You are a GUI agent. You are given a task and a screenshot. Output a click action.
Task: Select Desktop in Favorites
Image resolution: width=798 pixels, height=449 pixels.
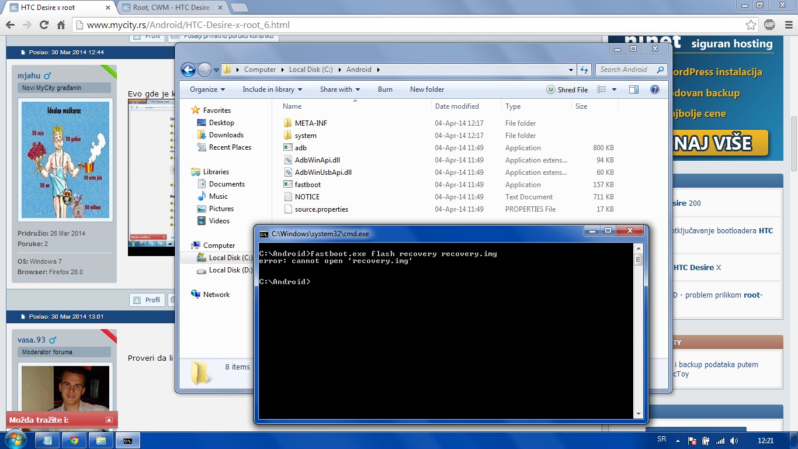point(215,123)
